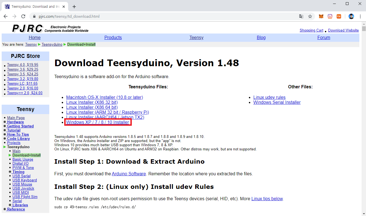Open a new browser tab

point(74,7)
